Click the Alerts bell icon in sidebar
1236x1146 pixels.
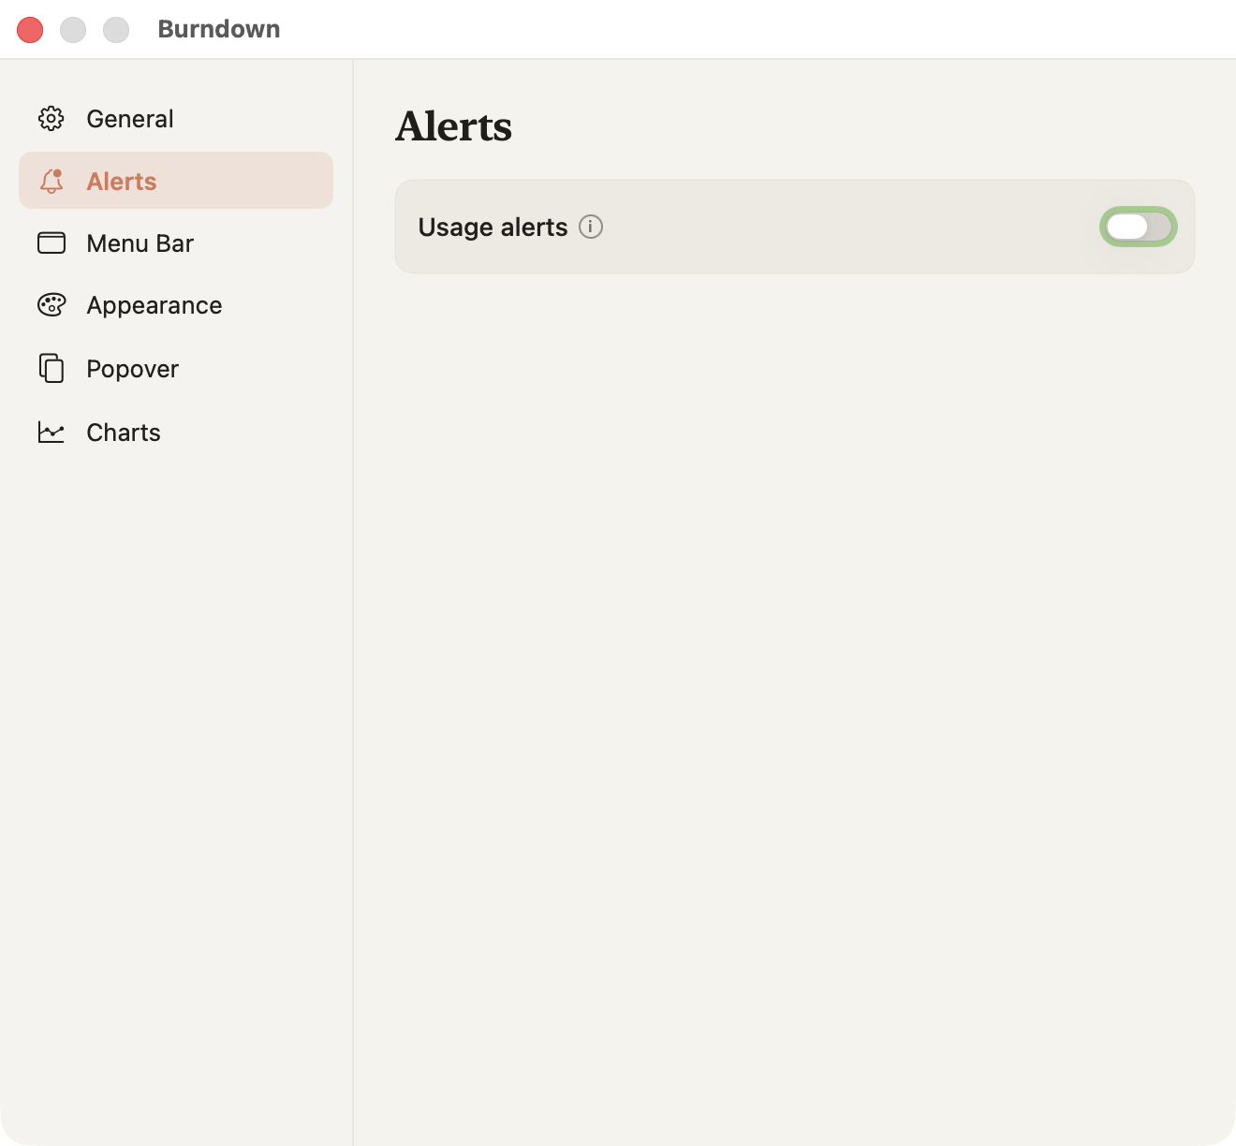51,181
